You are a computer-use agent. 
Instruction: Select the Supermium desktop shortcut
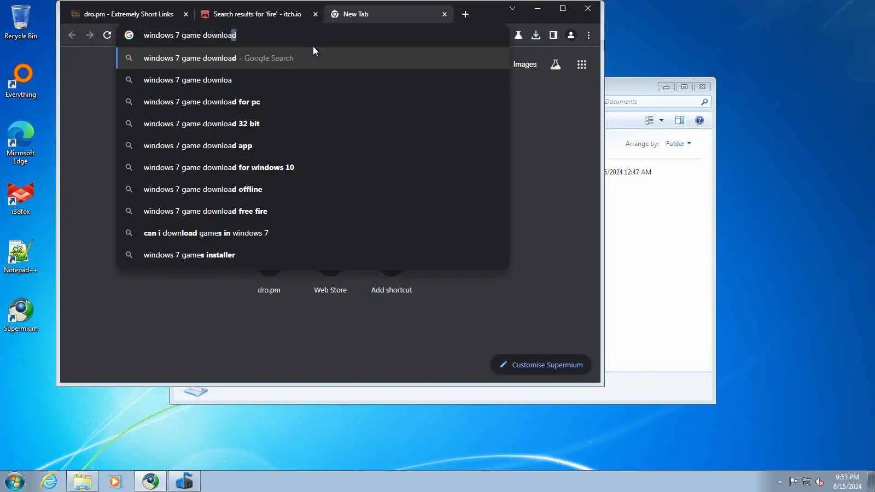click(x=21, y=315)
